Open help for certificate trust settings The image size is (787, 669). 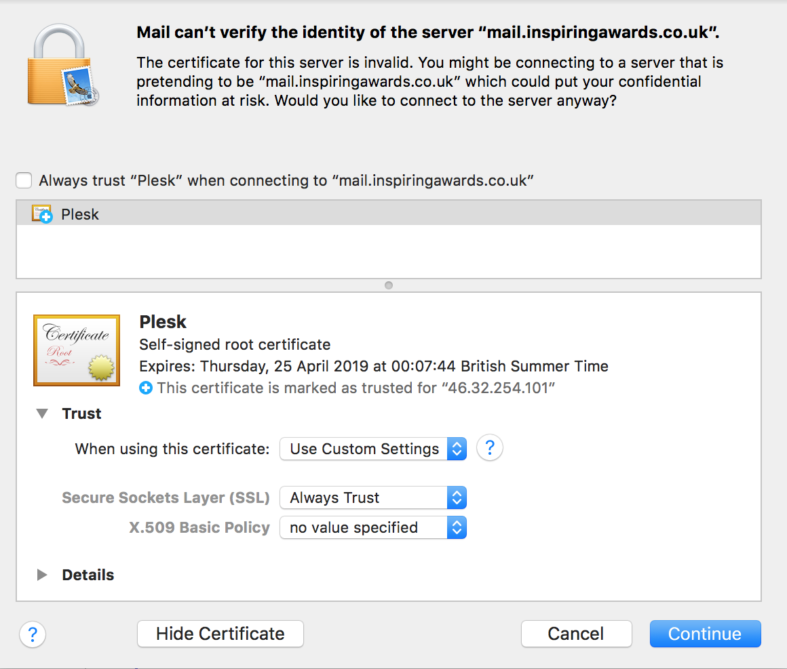click(x=489, y=447)
